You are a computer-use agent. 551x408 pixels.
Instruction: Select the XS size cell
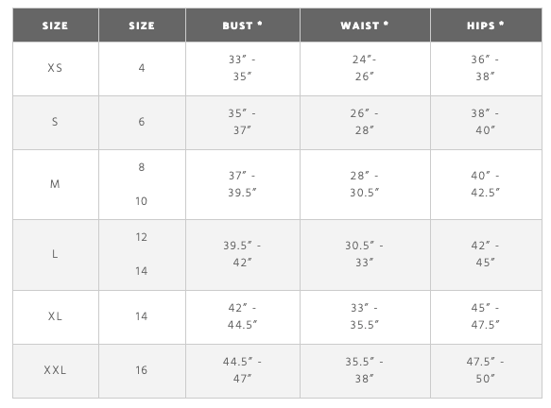point(56,69)
